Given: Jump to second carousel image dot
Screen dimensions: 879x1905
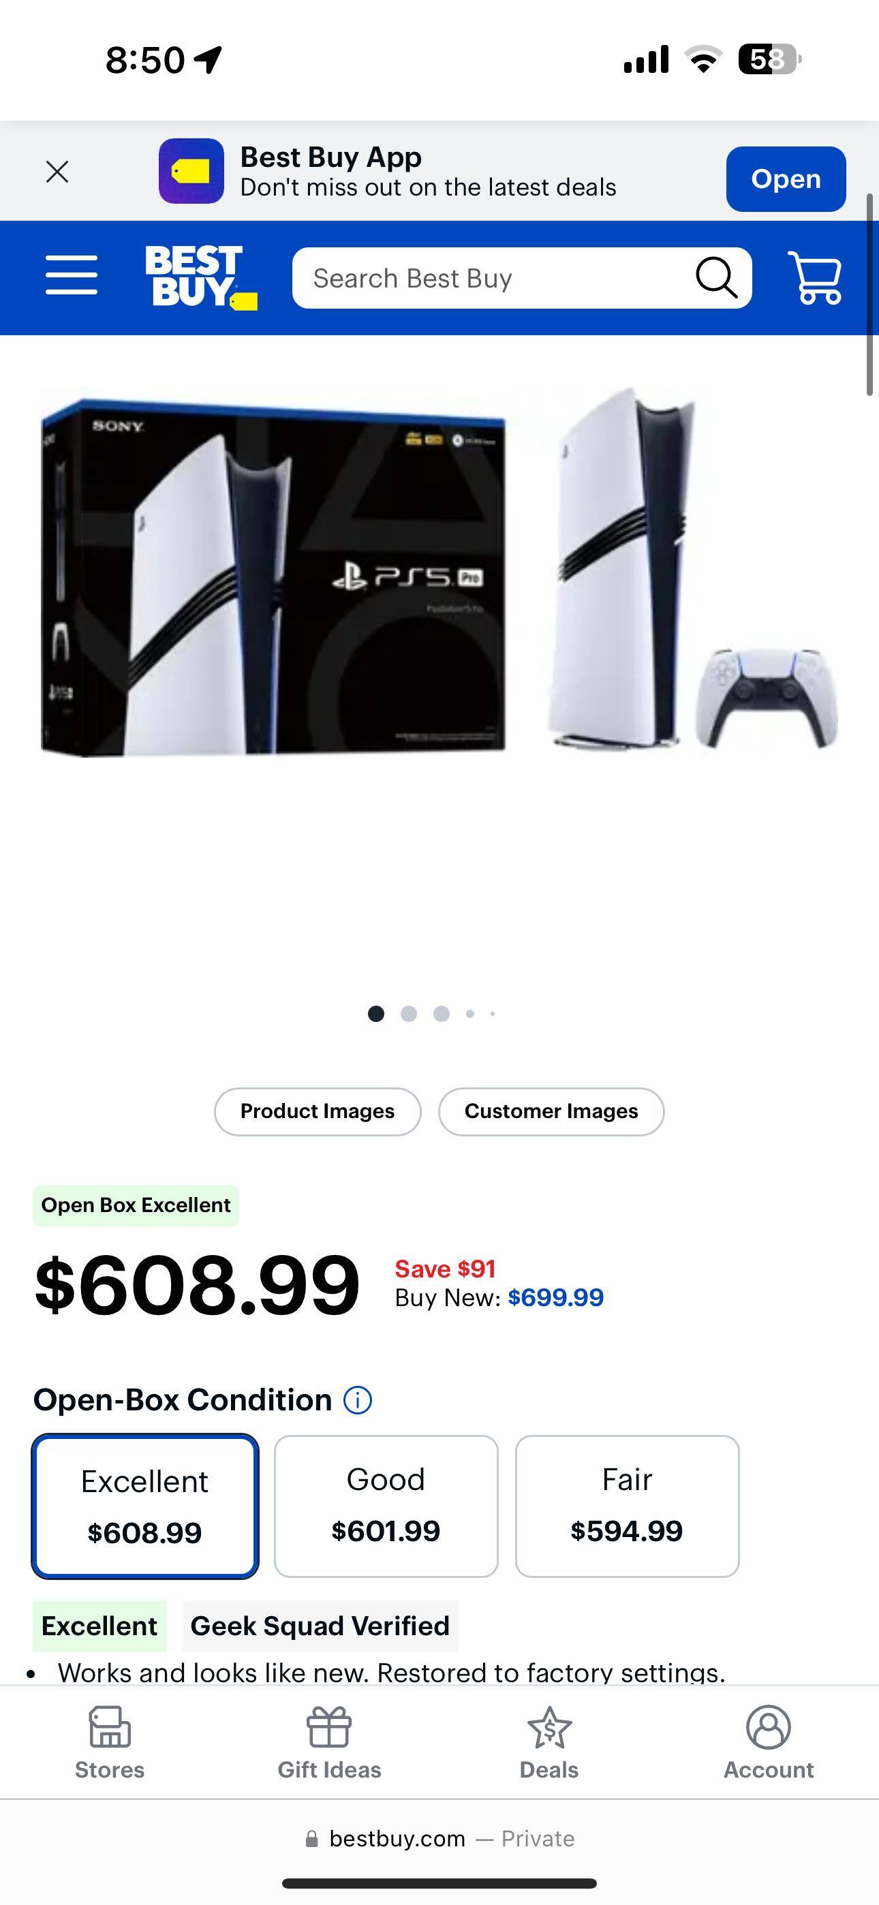Looking at the screenshot, I should tap(408, 1014).
